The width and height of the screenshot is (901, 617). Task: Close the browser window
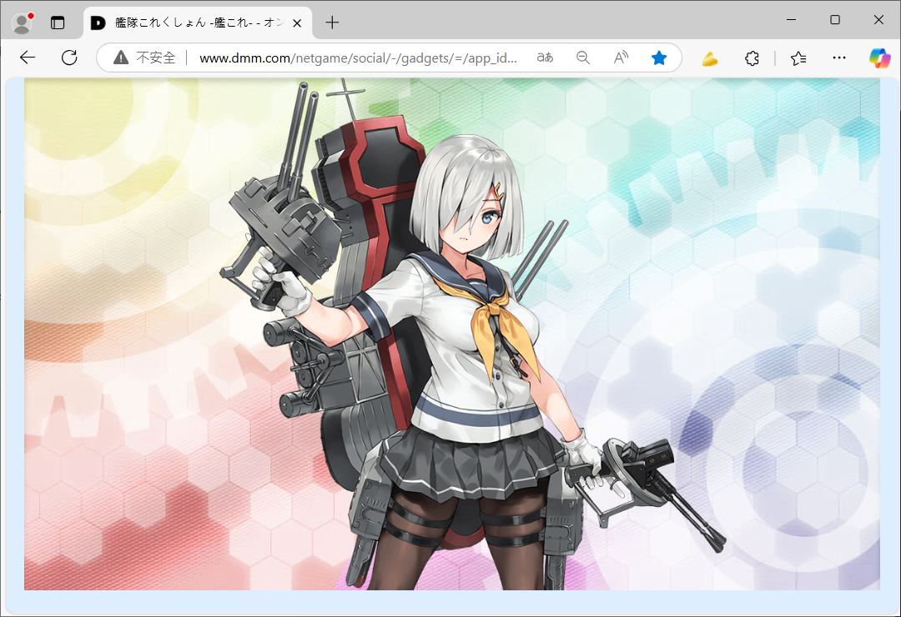tap(878, 19)
